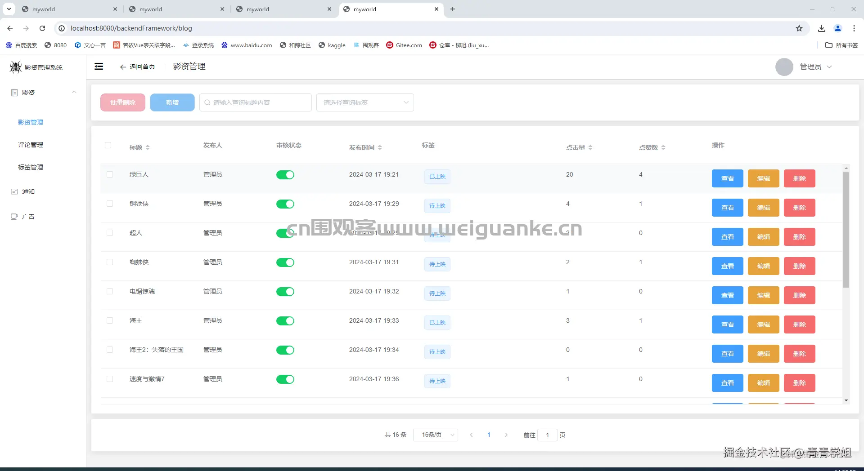Viewport: 864px width, 471px height.
Task: Open a new browser tab
Action: click(x=453, y=9)
